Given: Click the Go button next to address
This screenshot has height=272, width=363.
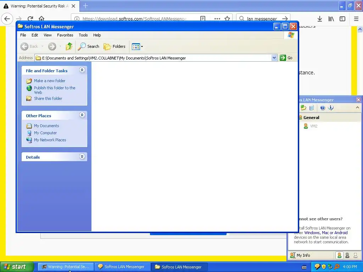Looking at the screenshot, I should click(x=286, y=58).
